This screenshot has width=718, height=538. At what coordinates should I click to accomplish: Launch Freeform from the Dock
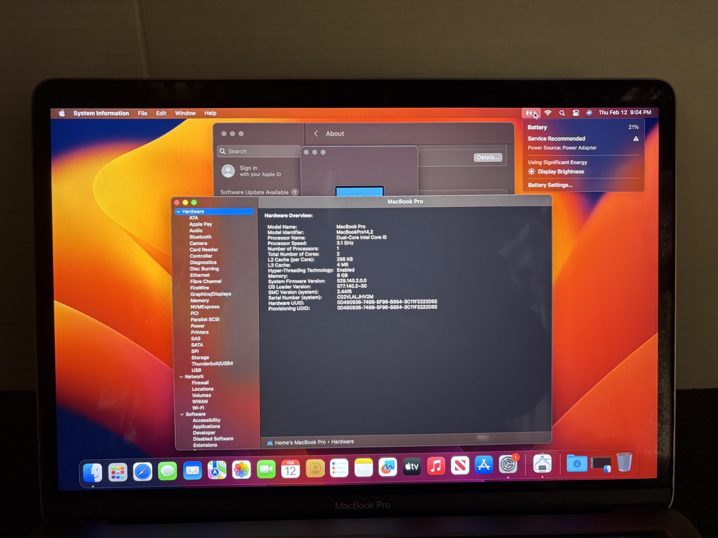388,467
